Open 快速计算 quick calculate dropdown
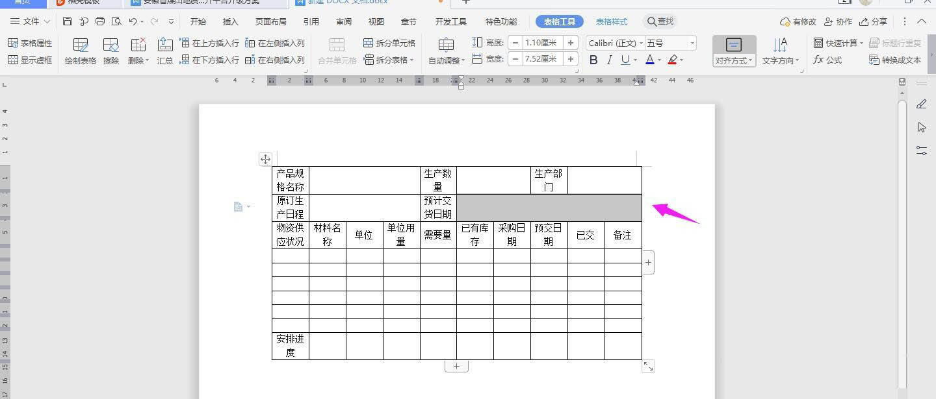This screenshot has height=399, width=936. (x=838, y=43)
